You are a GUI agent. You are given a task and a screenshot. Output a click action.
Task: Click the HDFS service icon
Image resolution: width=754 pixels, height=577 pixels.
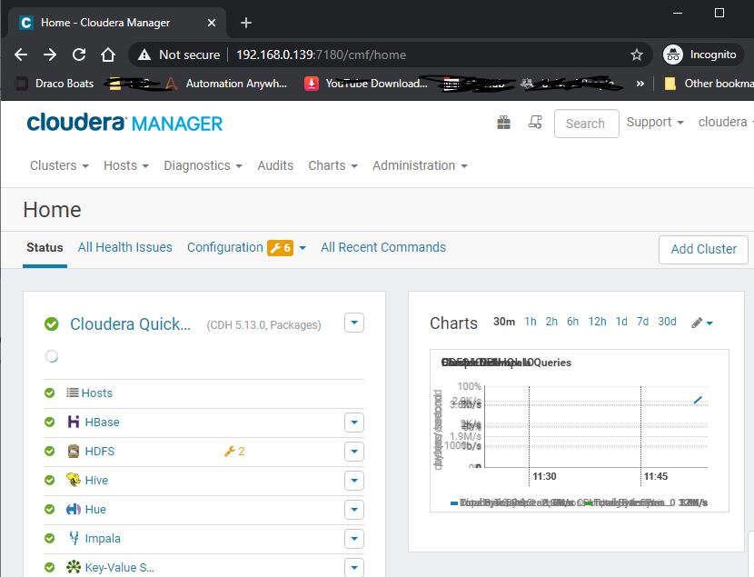pyautogui.click(x=73, y=451)
